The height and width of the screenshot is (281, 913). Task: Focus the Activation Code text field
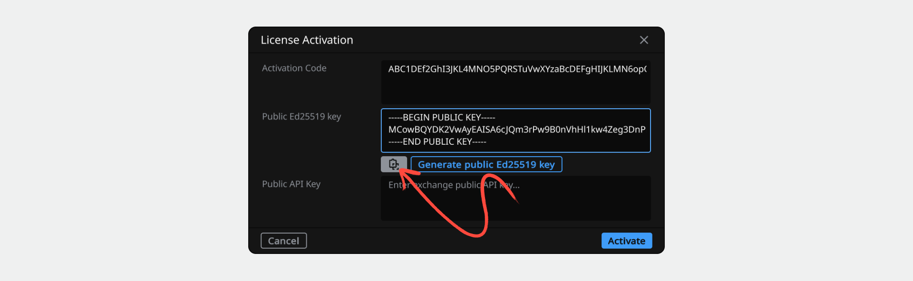click(515, 82)
